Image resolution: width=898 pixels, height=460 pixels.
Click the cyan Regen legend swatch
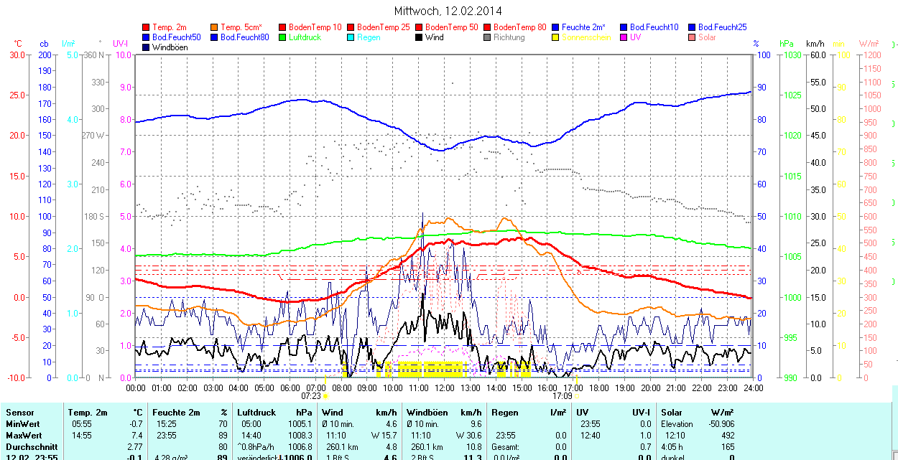click(351, 37)
